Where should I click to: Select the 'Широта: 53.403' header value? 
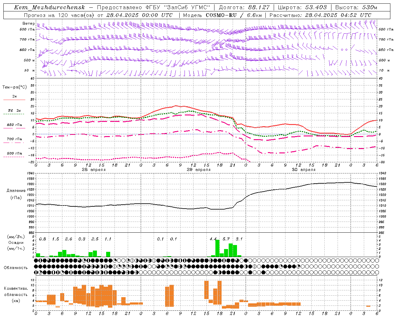[302, 7]
